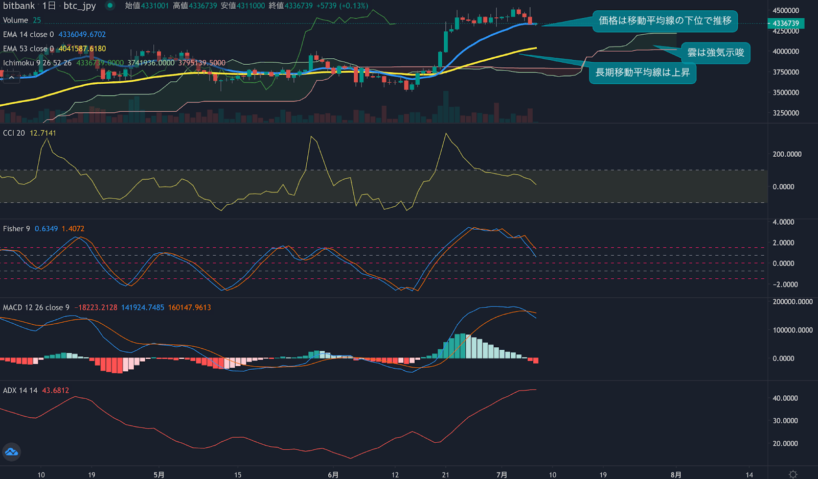Select the Fisher 9 indicator label
Viewport: 818px width, 479px height.
[x=16, y=229]
